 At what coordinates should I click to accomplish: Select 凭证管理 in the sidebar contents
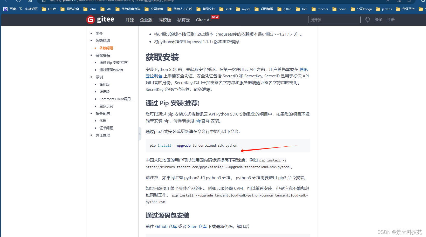(x=103, y=135)
